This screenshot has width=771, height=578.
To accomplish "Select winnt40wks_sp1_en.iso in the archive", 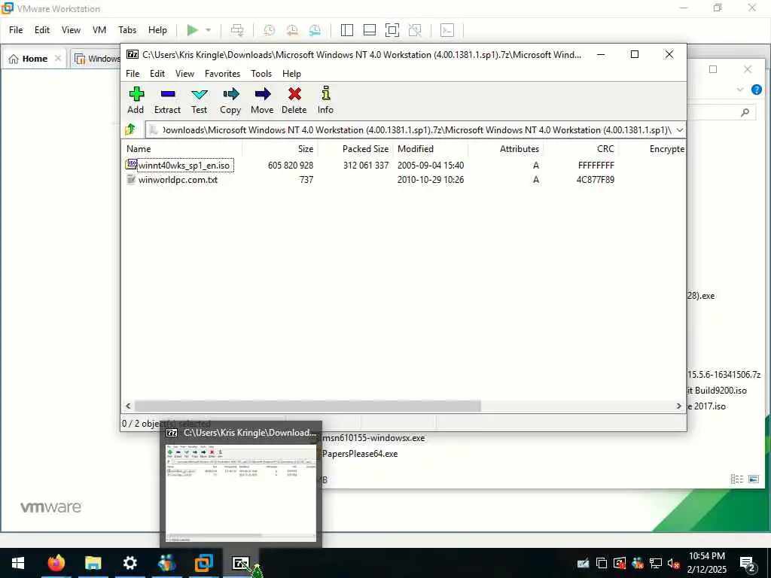I will 184,166.
